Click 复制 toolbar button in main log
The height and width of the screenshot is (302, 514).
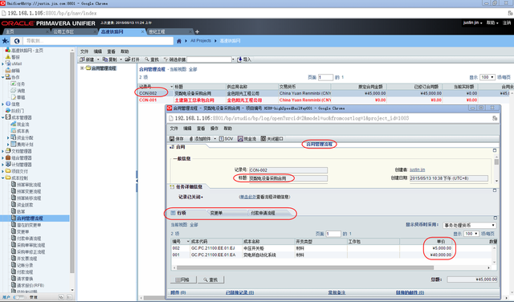110,59
